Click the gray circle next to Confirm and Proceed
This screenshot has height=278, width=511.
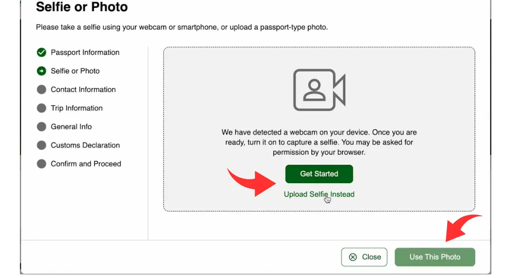pos(41,164)
